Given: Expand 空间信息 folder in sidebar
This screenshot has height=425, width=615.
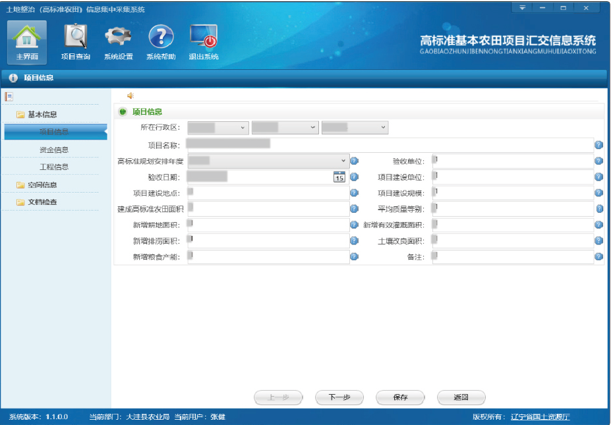Looking at the screenshot, I should pyautogui.click(x=42, y=185).
